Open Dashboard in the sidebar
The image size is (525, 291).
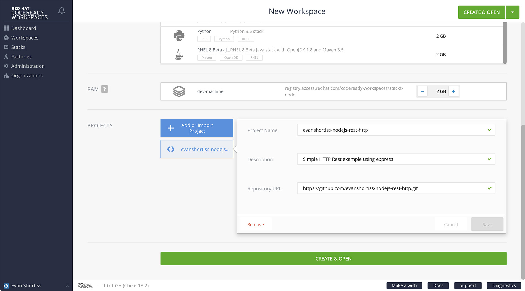[23, 28]
